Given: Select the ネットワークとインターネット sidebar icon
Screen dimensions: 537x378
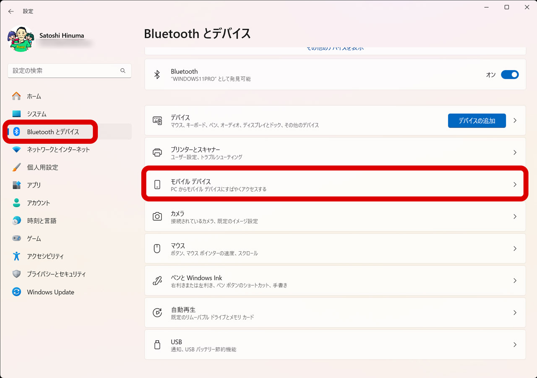Looking at the screenshot, I should (x=16, y=149).
